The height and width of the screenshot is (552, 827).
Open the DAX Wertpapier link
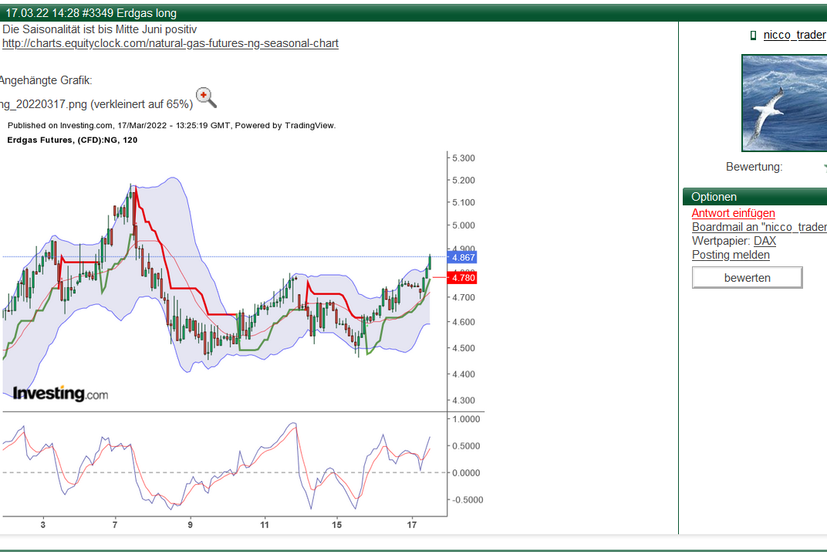[765, 240]
